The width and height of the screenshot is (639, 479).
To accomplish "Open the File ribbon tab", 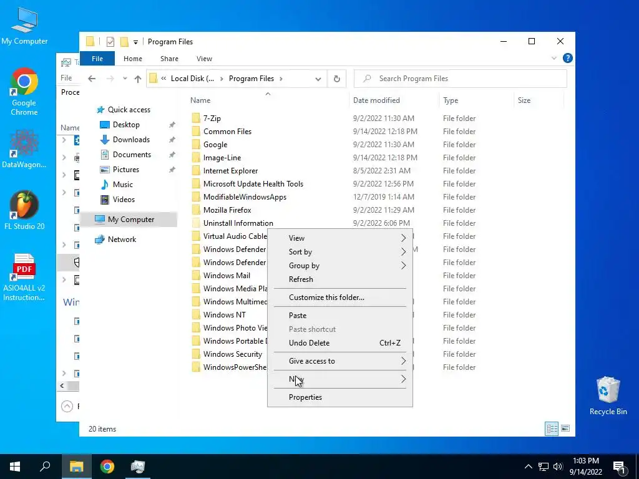I will pyautogui.click(x=97, y=58).
